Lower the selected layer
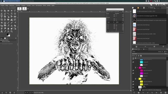The height and width of the screenshot is (94, 168). pyautogui.click(x=148, y=93)
